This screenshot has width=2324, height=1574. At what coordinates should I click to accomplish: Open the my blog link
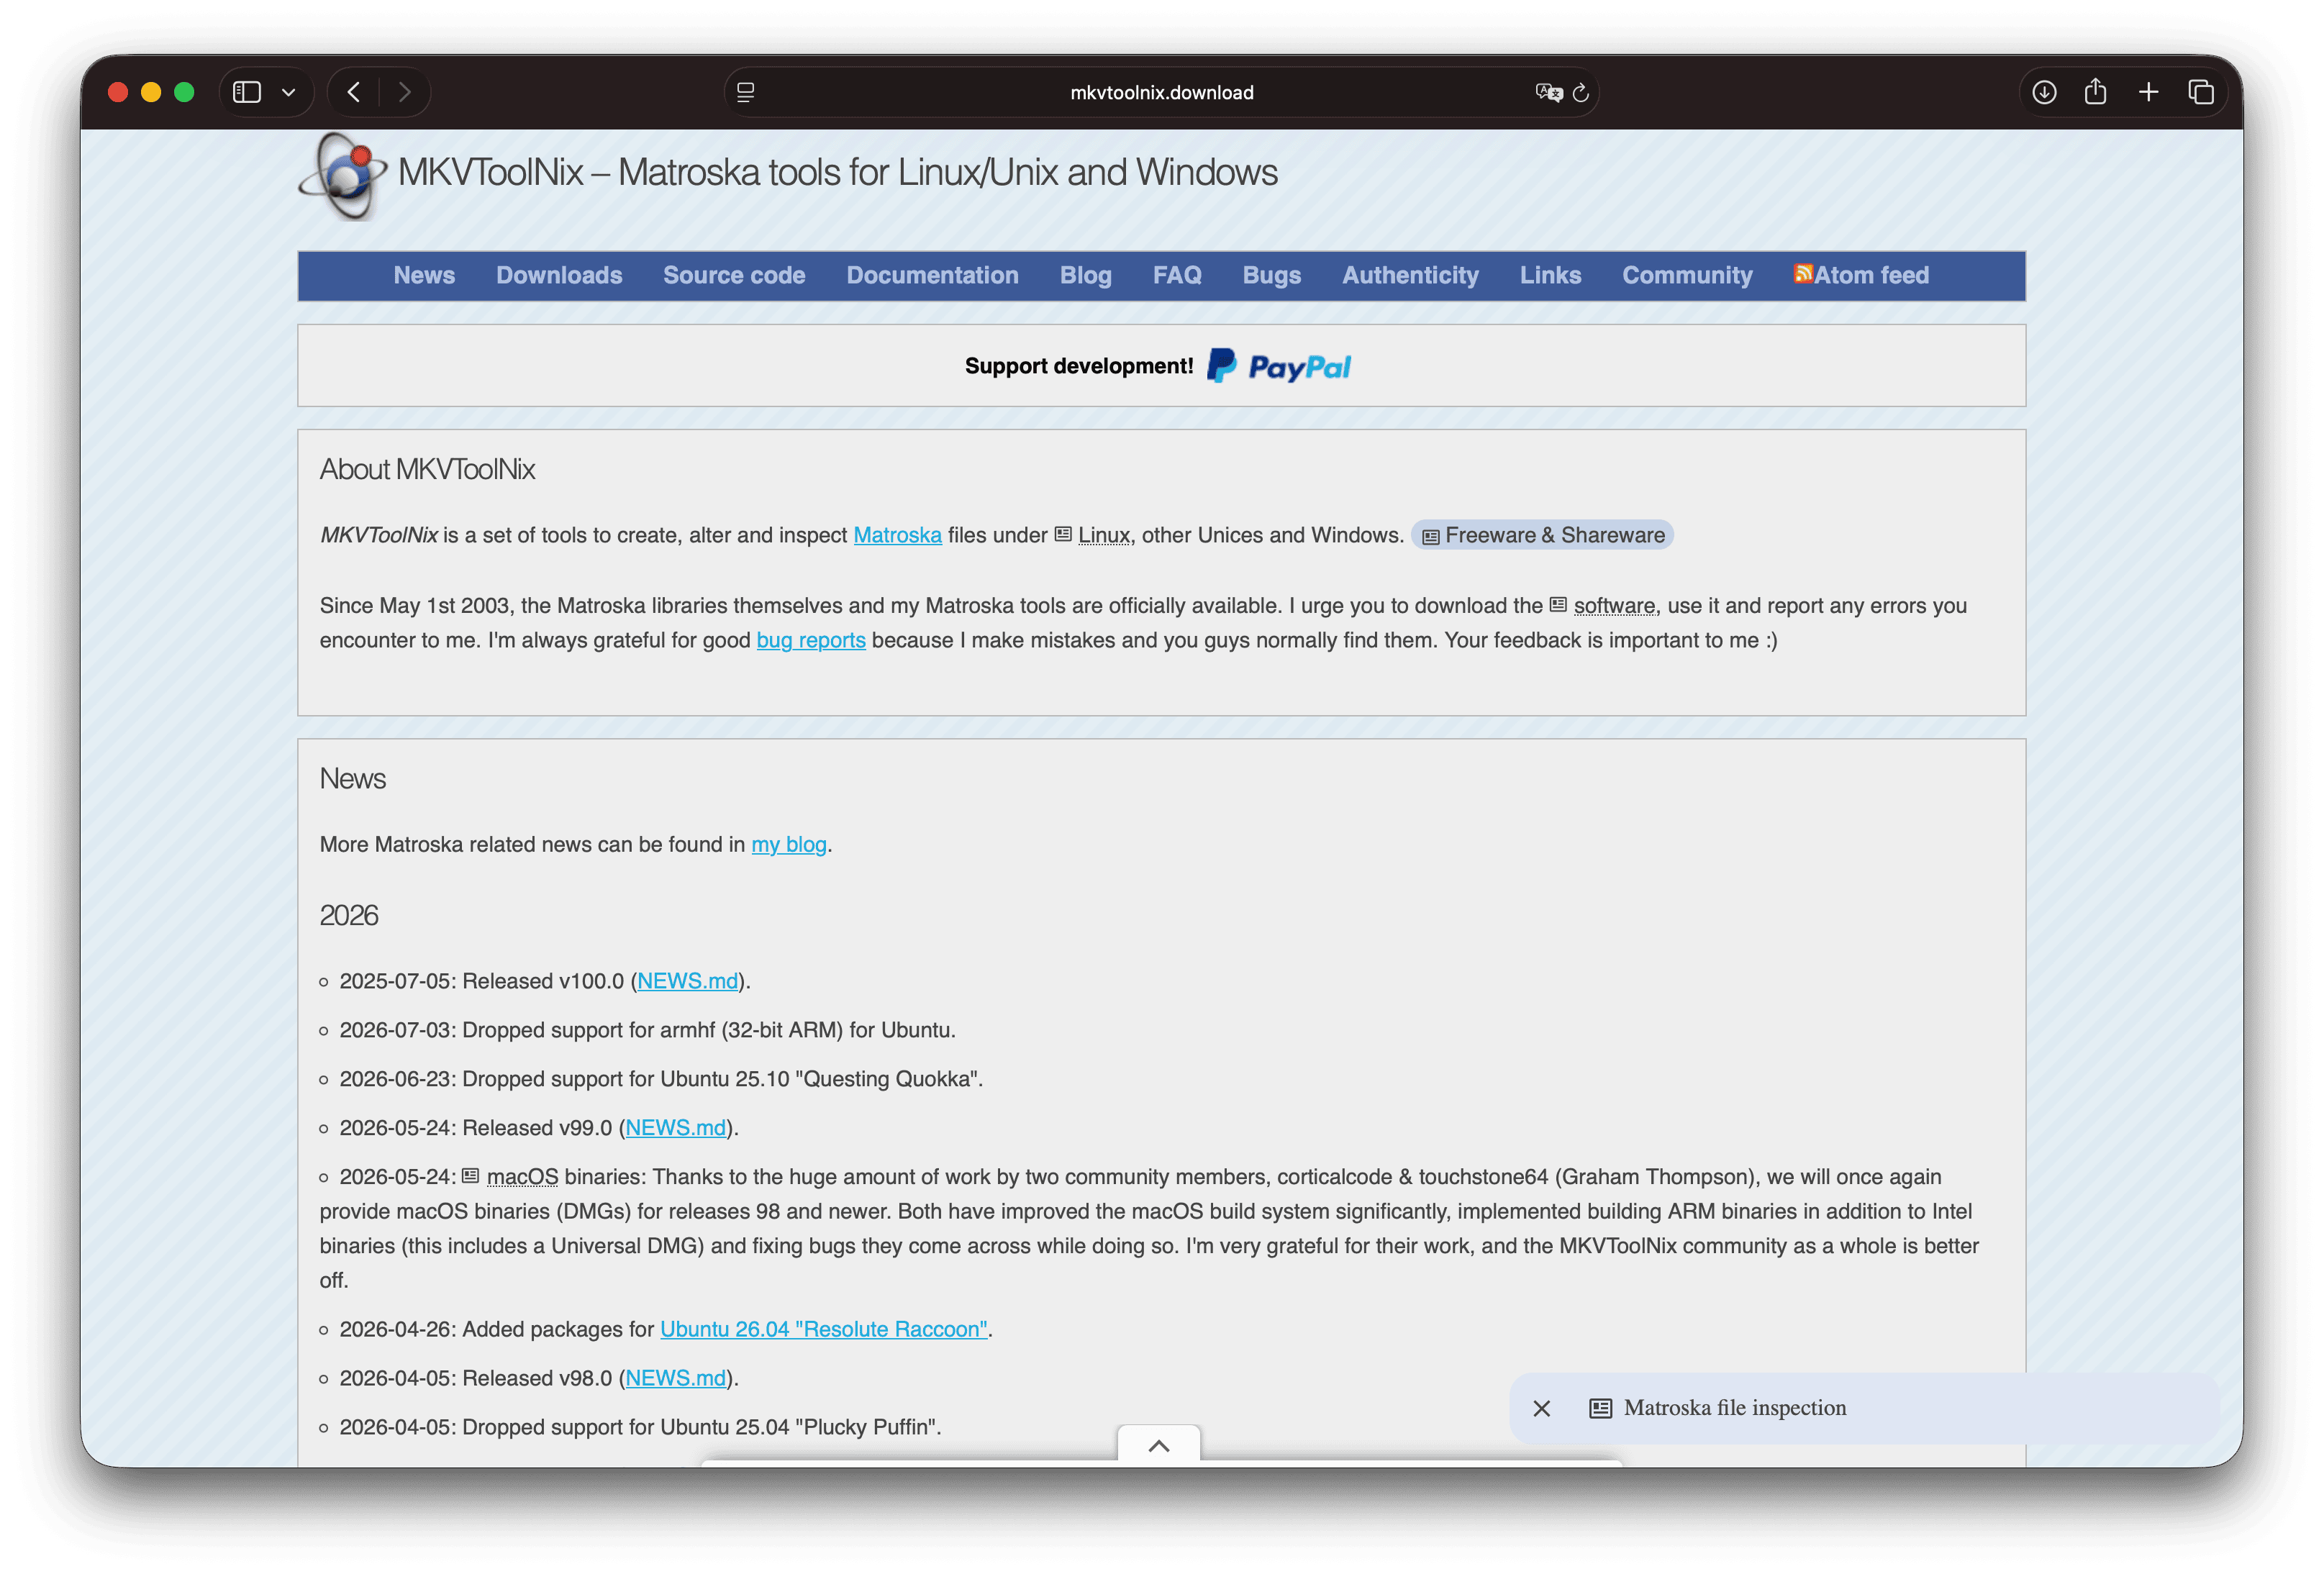tap(789, 844)
